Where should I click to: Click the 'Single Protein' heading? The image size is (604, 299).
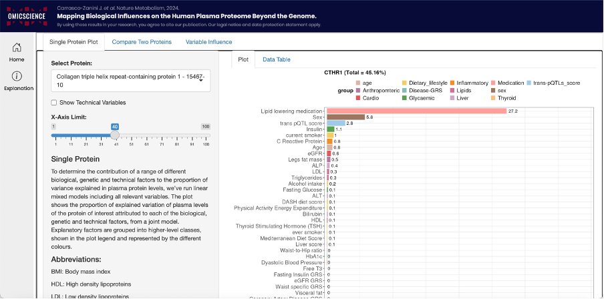(75, 159)
